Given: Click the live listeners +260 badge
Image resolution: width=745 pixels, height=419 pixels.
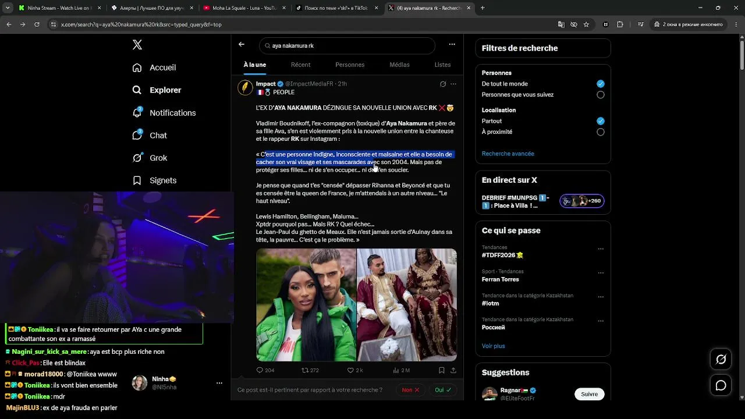Looking at the screenshot, I should (582, 201).
